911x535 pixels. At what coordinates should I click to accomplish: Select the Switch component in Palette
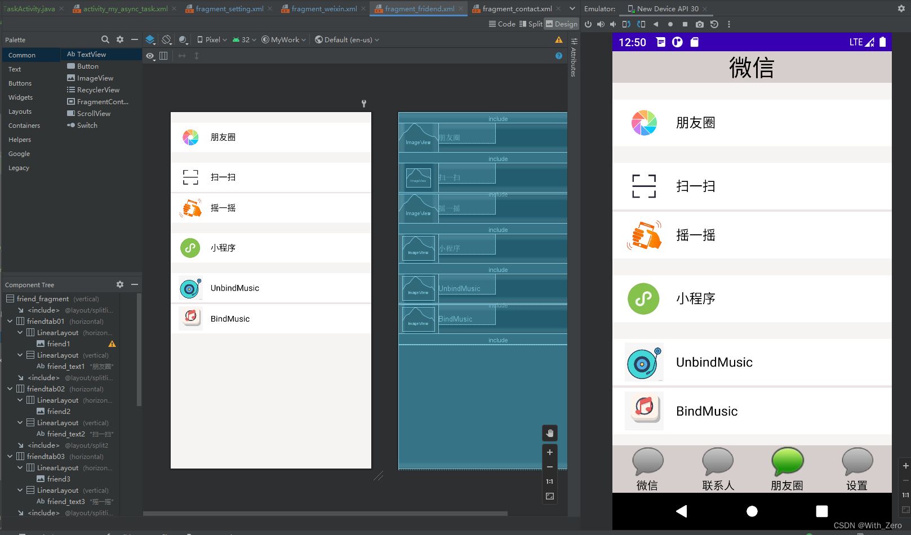point(86,125)
